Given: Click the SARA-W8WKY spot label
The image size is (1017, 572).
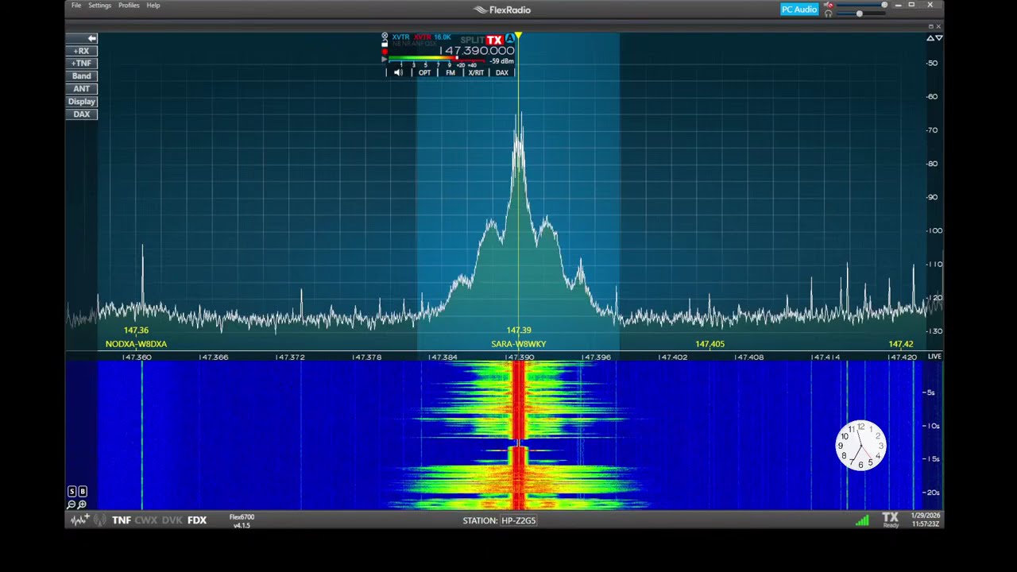Looking at the screenshot, I should (x=519, y=344).
